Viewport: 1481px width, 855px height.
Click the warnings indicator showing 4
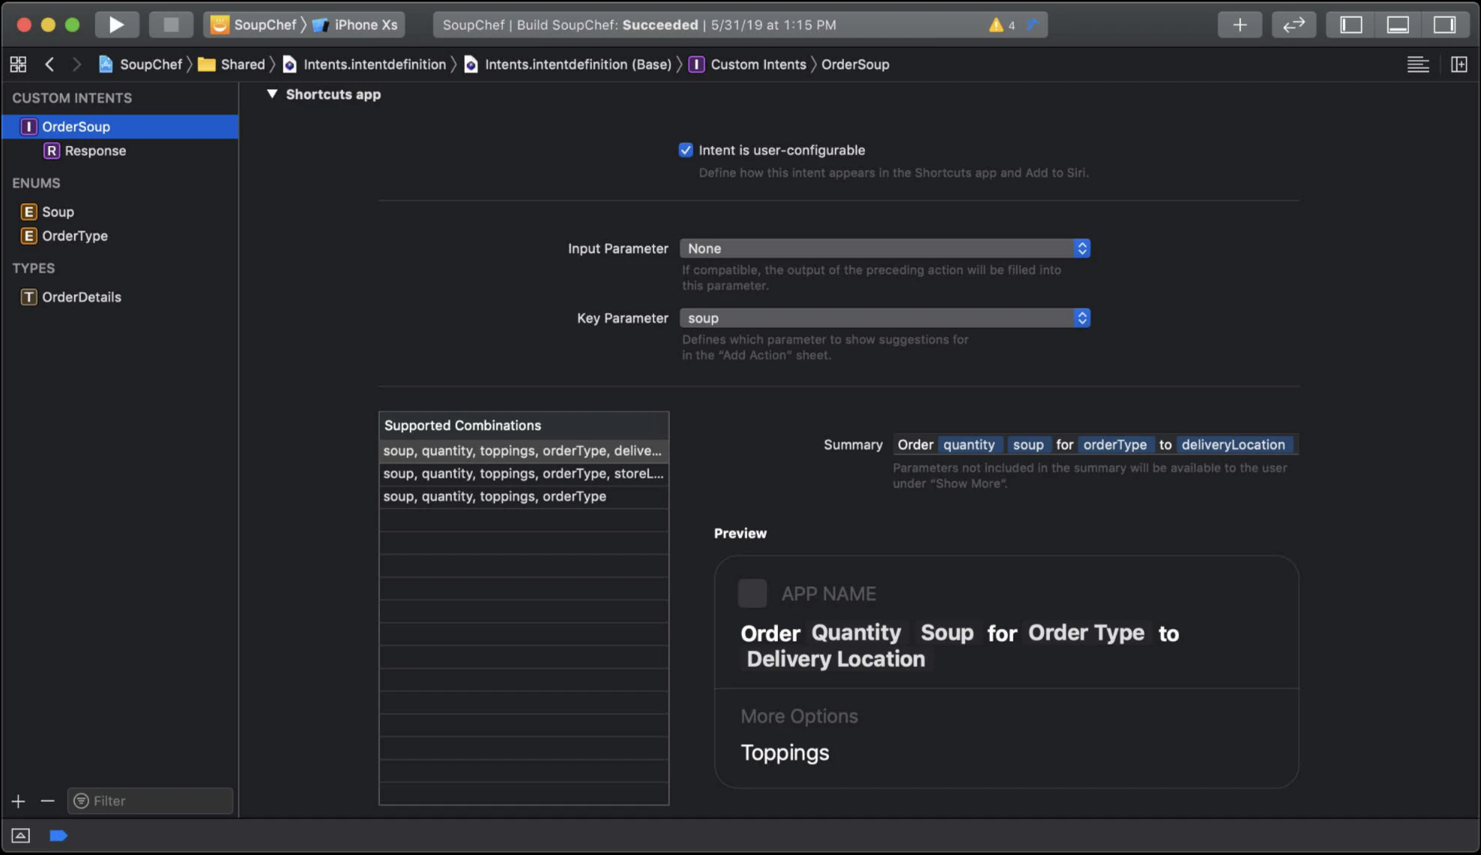click(1002, 25)
